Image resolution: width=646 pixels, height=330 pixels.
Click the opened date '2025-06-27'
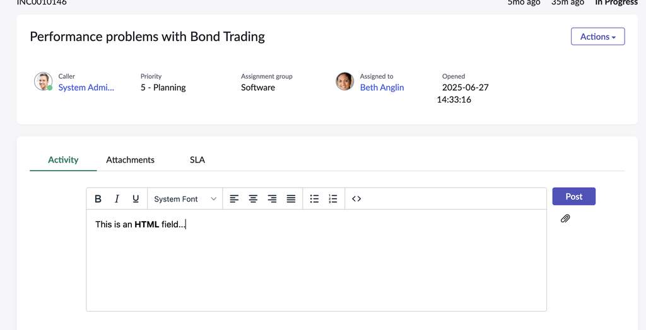(x=465, y=88)
